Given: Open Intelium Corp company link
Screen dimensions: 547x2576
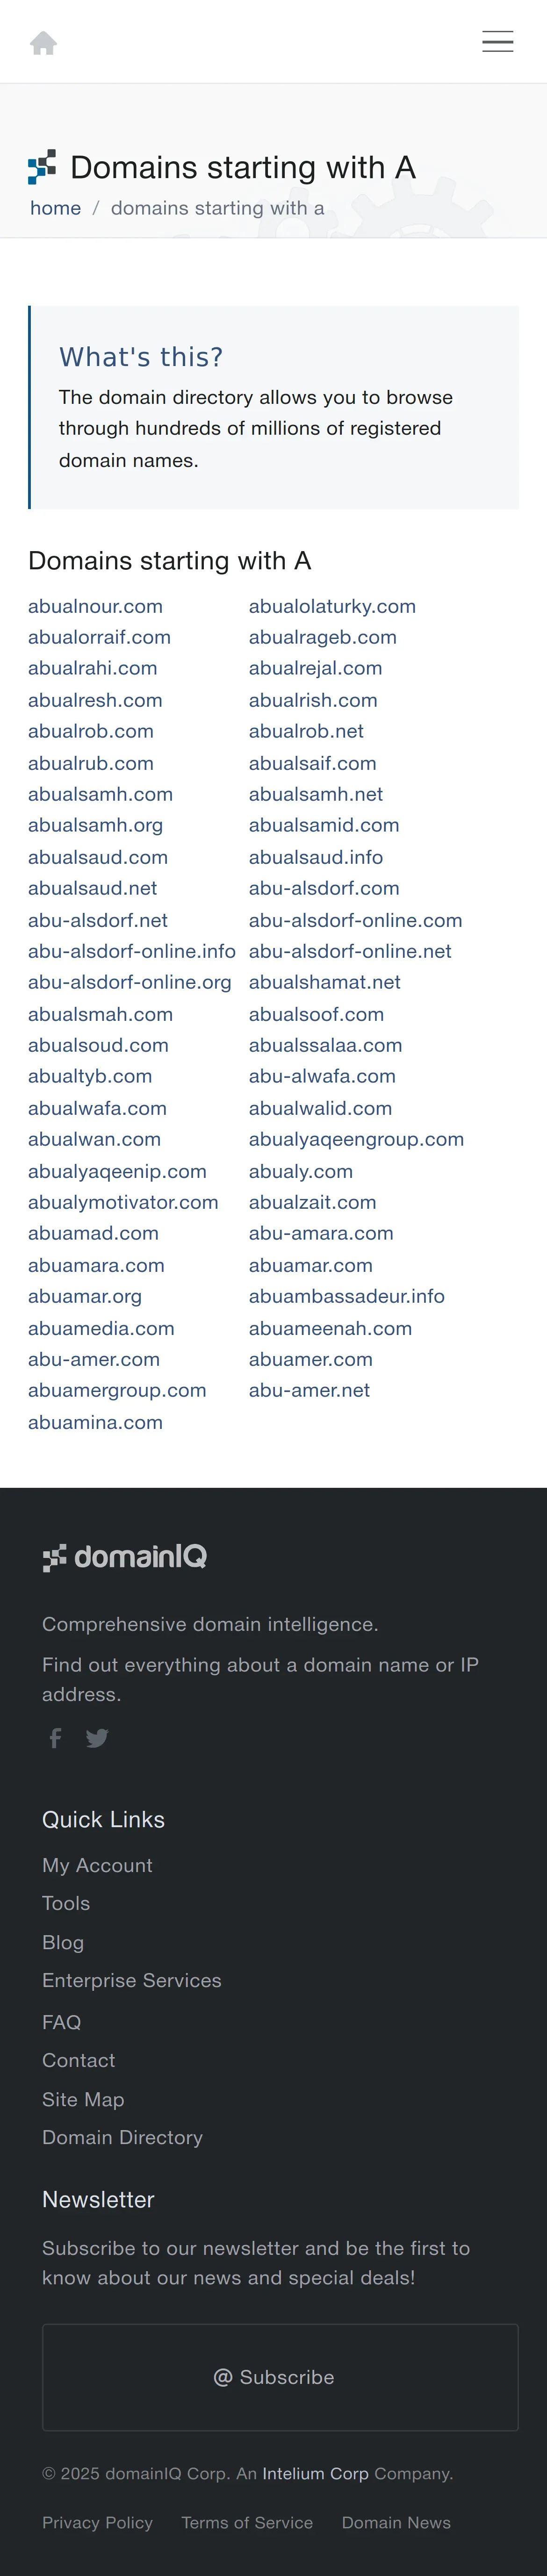Looking at the screenshot, I should [x=315, y=2473].
